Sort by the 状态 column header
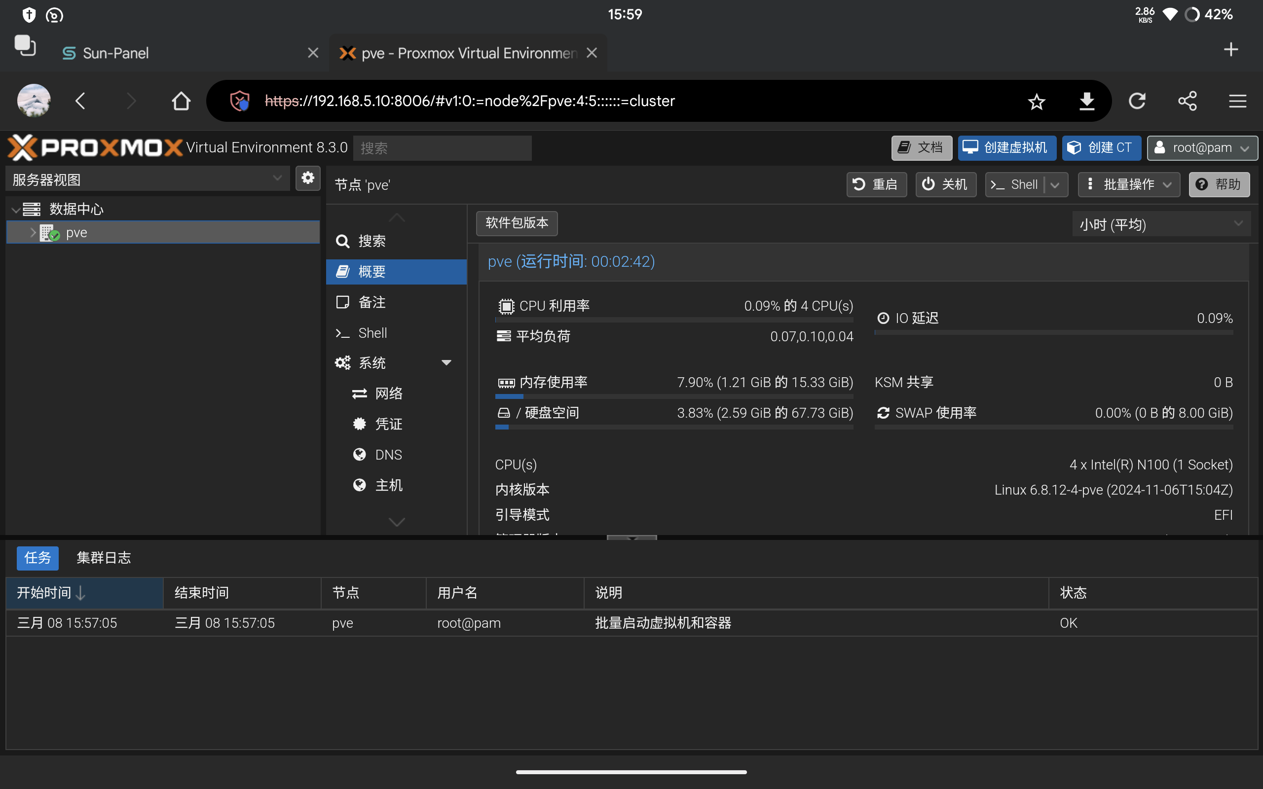 point(1153,593)
